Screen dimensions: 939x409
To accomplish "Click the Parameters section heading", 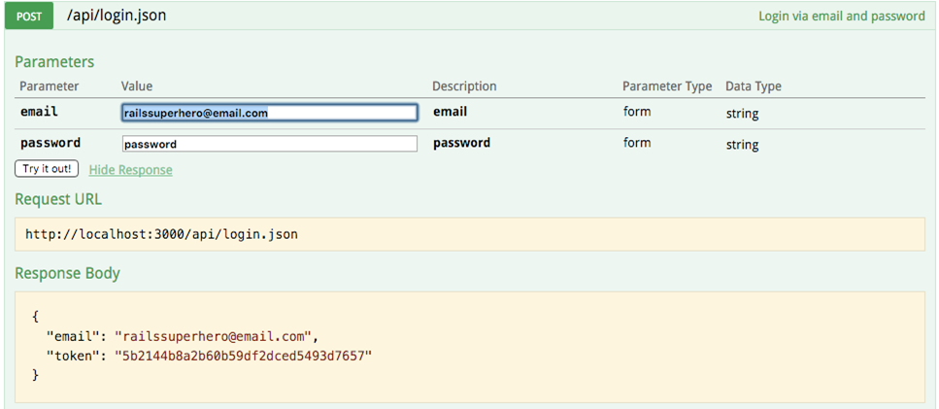I will click(x=54, y=61).
